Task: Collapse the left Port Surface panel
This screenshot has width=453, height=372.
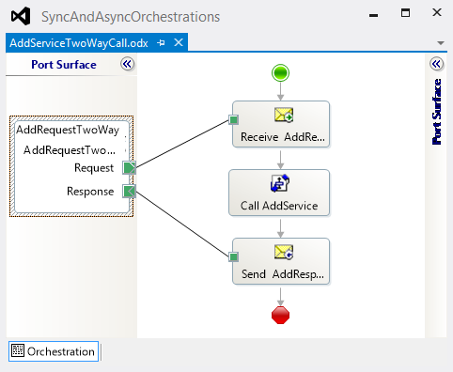Action: [x=127, y=64]
